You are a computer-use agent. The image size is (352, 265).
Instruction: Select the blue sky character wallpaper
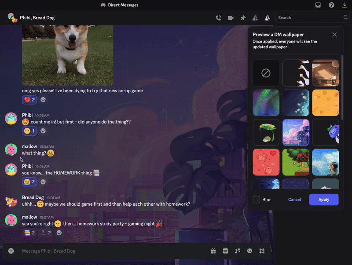326,162
